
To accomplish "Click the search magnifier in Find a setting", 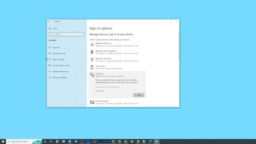I will pos(83,34).
